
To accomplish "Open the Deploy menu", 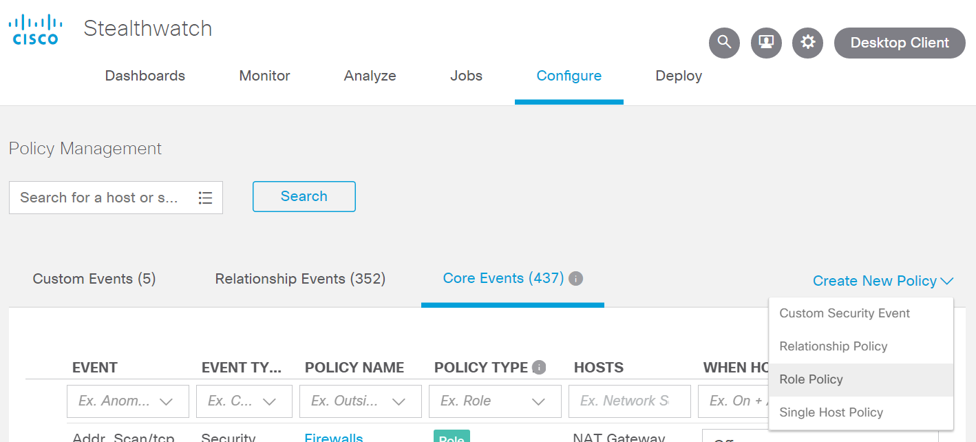I will point(679,76).
